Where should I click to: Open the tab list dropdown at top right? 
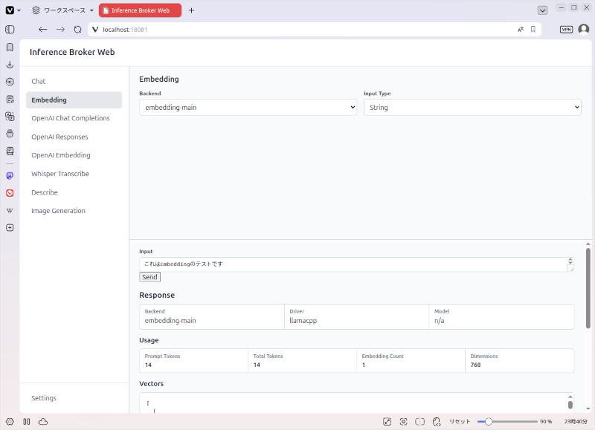pos(543,10)
